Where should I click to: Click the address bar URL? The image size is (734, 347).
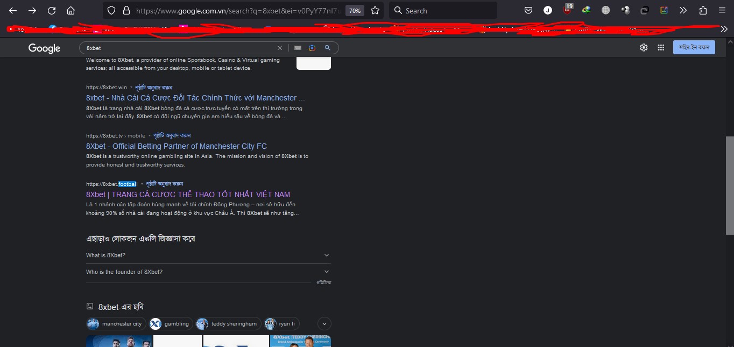tap(238, 10)
